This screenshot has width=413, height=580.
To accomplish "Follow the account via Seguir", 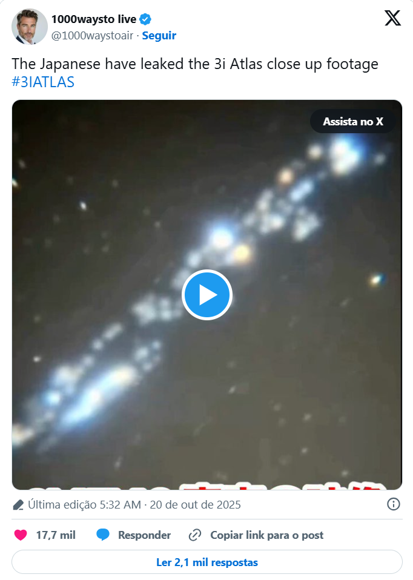I will 159,36.
